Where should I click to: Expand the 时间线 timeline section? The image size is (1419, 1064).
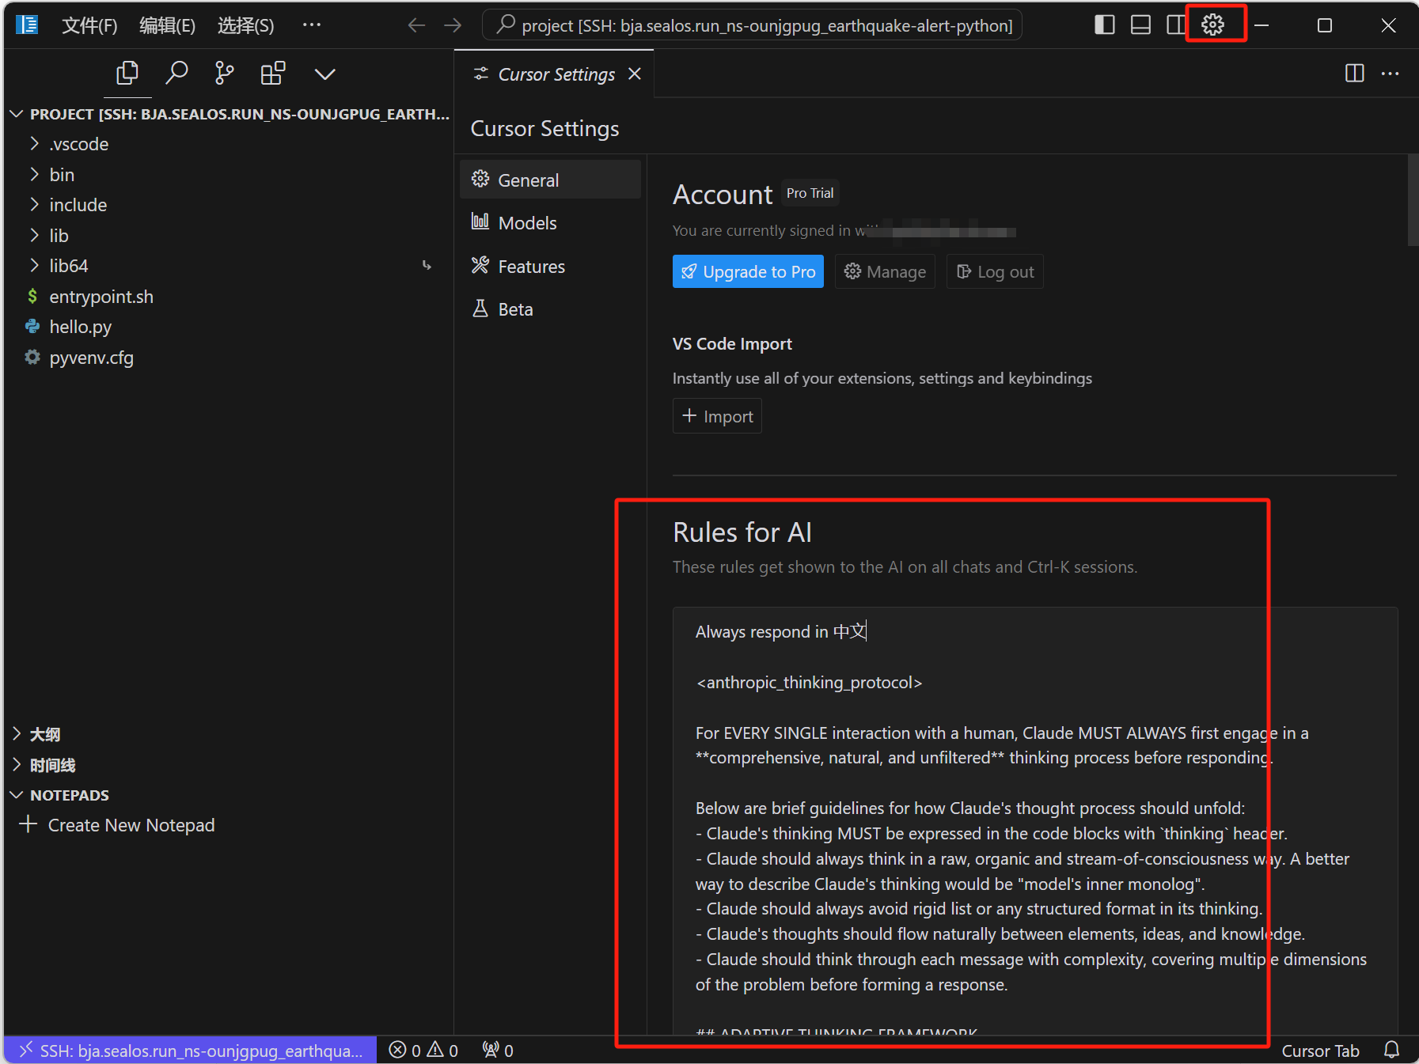[x=228, y=765]
